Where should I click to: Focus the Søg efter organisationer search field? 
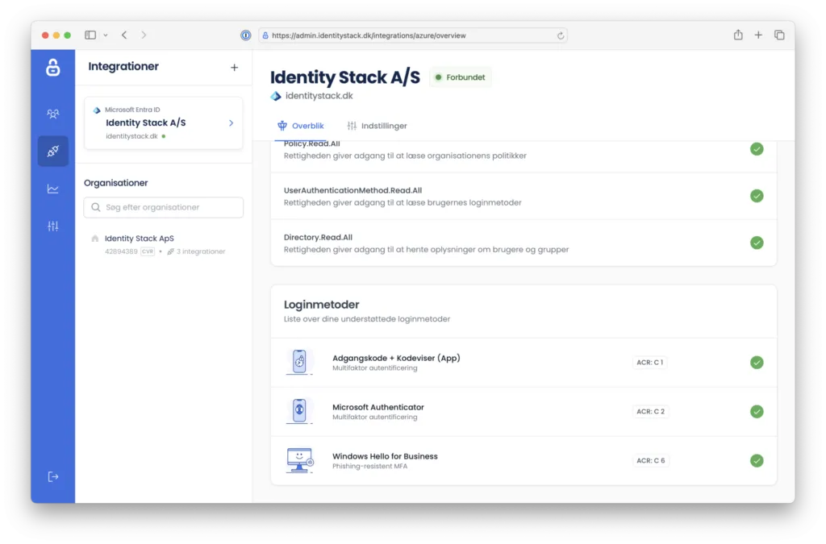click(163, 207)
